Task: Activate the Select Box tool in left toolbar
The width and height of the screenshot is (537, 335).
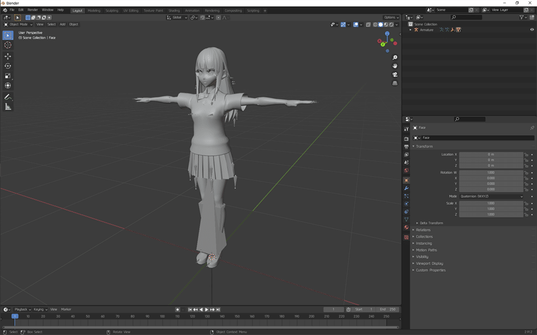Action: pos(8,35)
